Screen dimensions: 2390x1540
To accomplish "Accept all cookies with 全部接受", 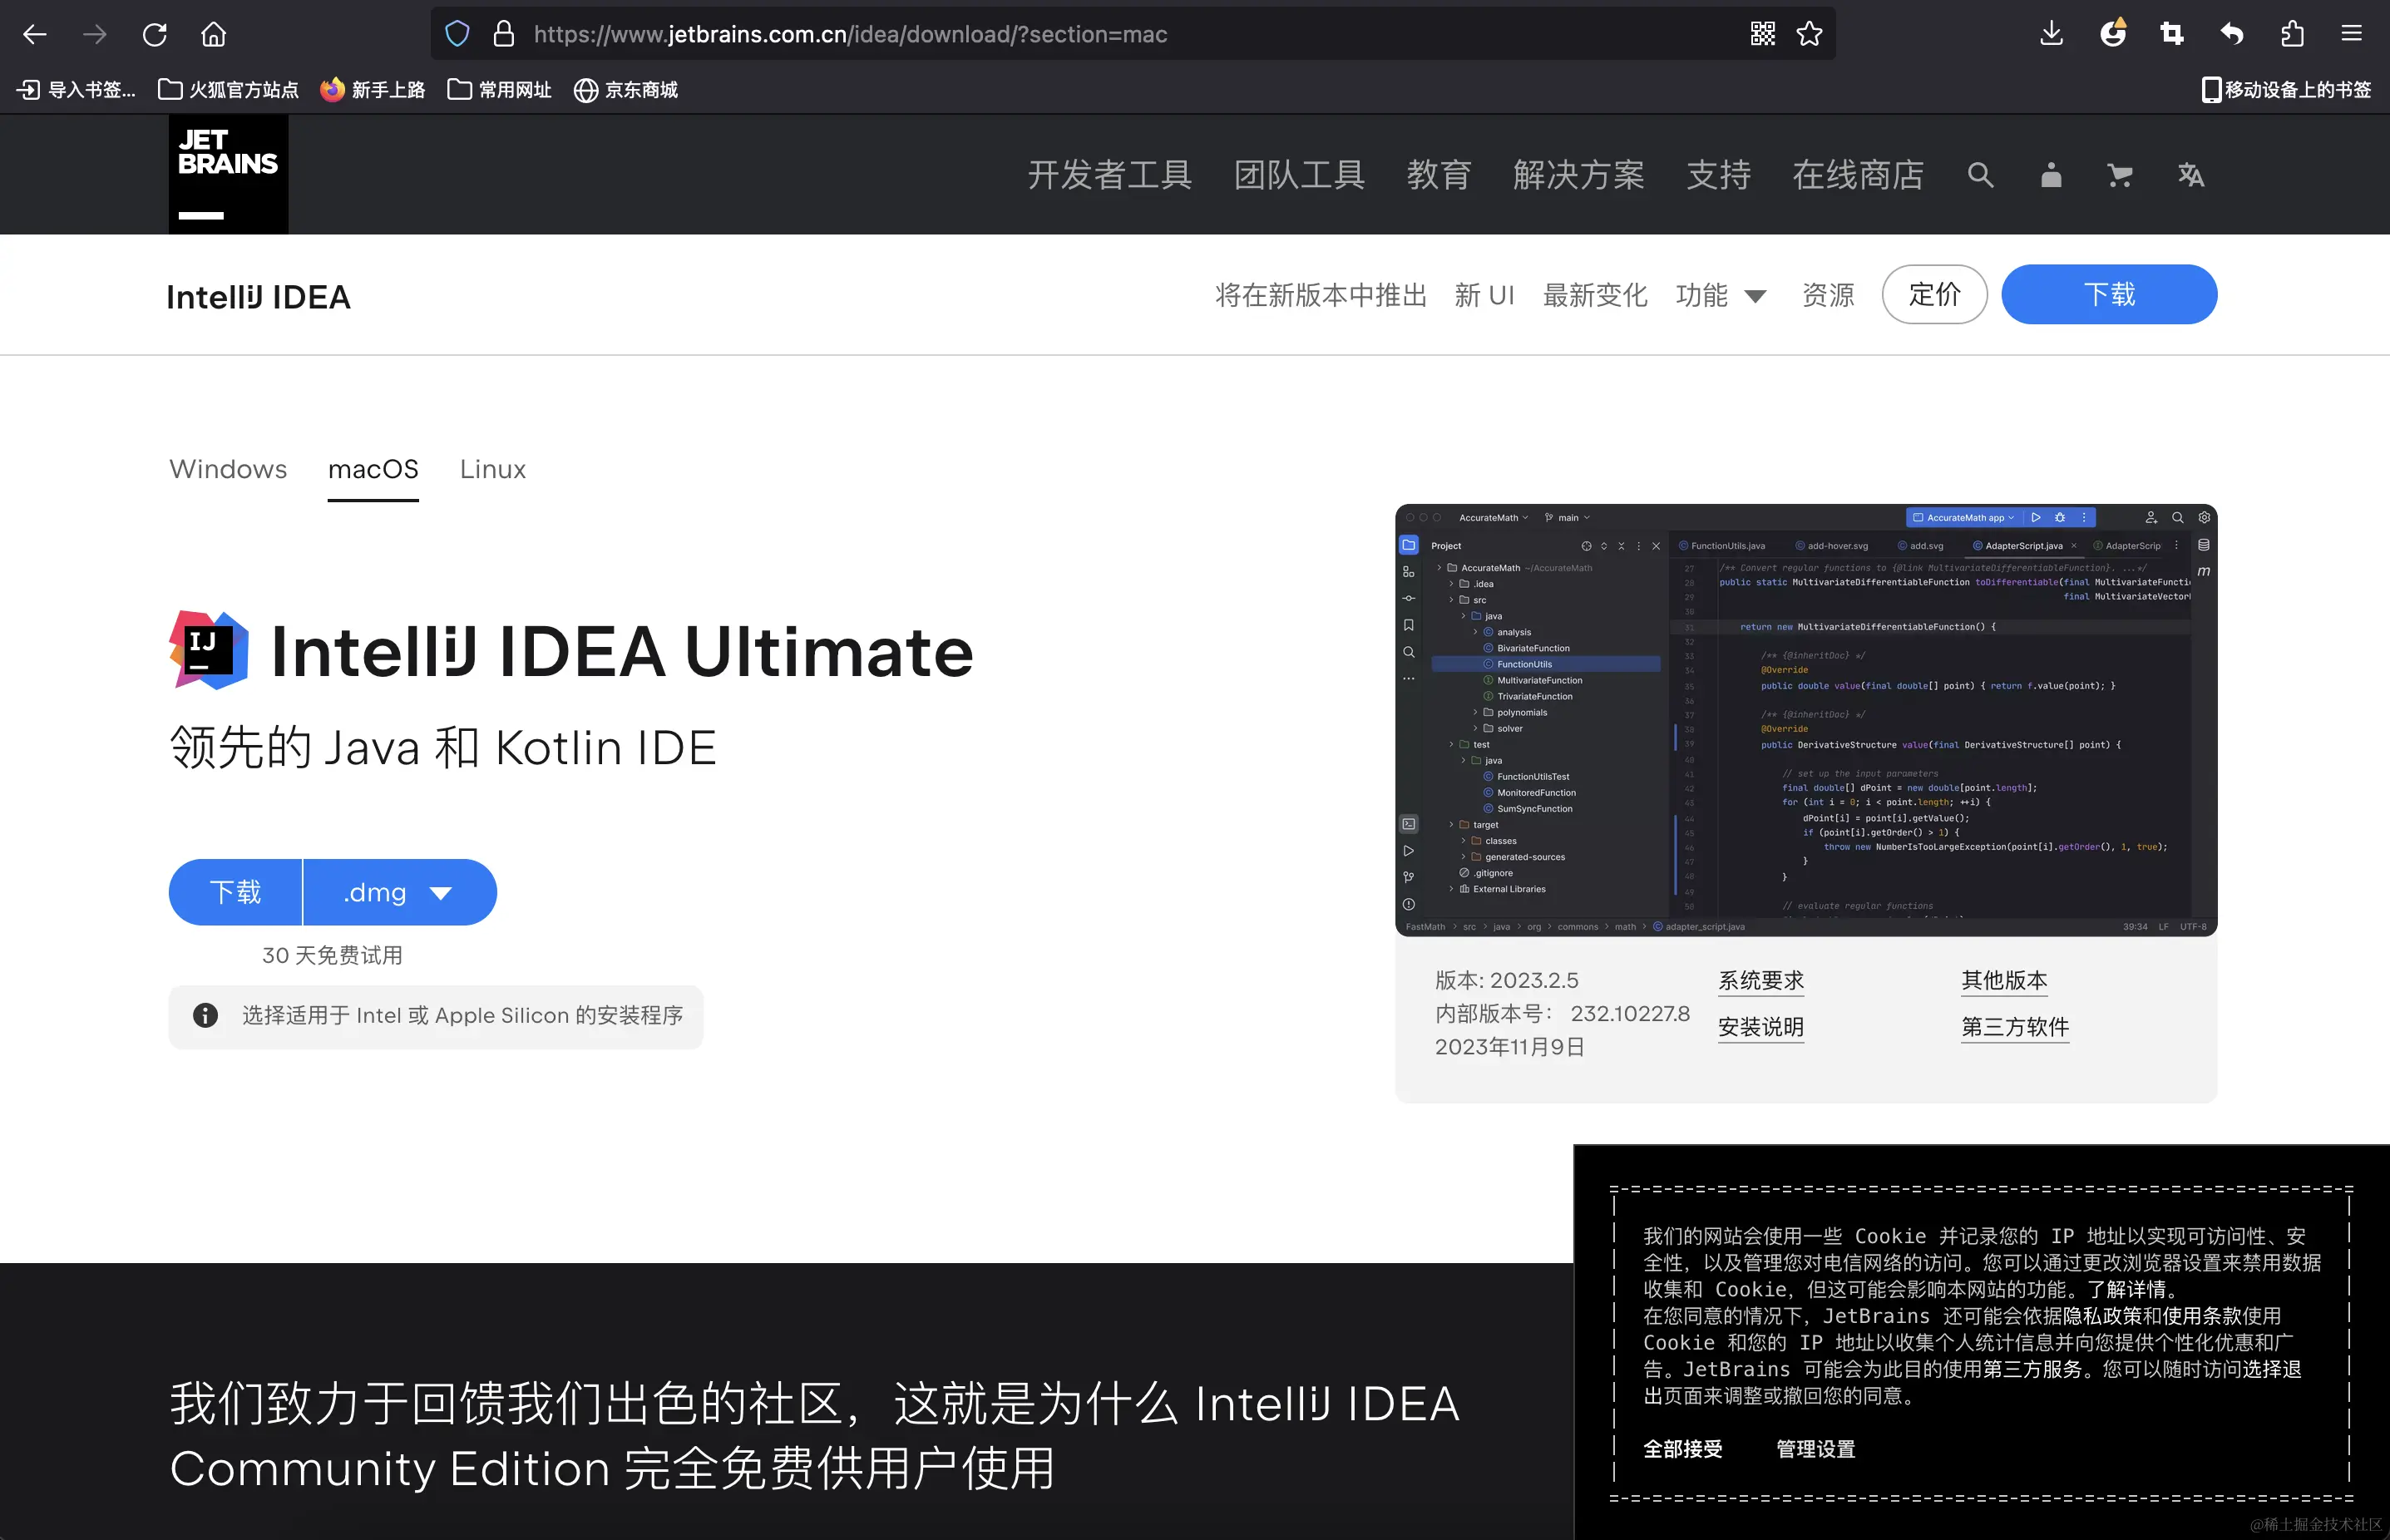I will [1683, 1449].
